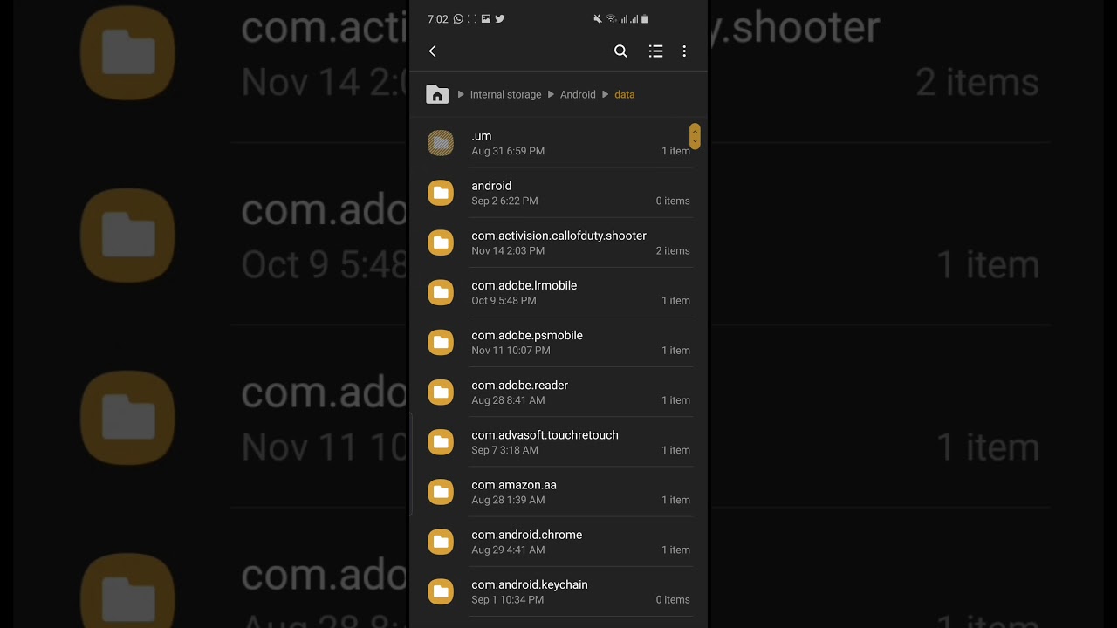
Task: Click date Sep 7 3:18 AM
Action: [x=504, y=450]
